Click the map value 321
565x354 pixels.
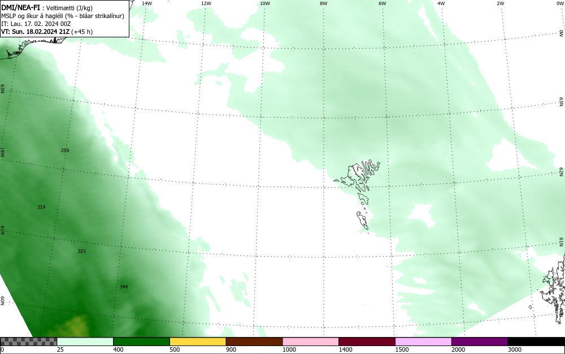coord(82,251)
